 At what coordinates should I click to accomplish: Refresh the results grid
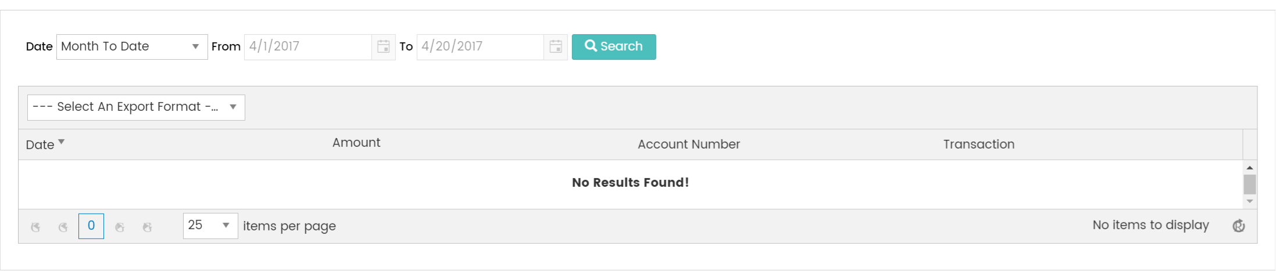[x=1239, y=226]
